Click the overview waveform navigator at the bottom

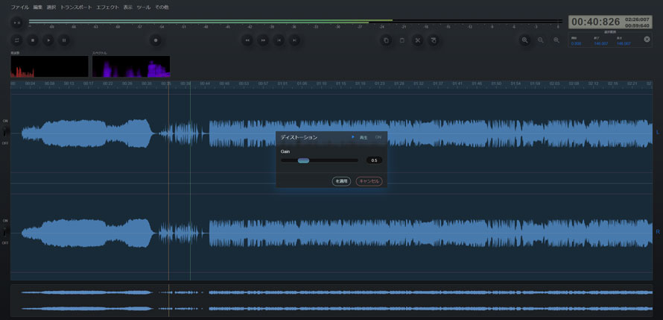(331, 301)
